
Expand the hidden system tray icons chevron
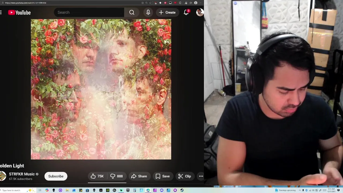tap(300, 190)
